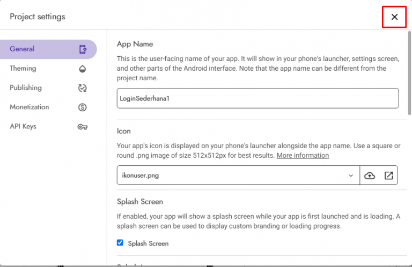Open the icon file in external view

388,176
